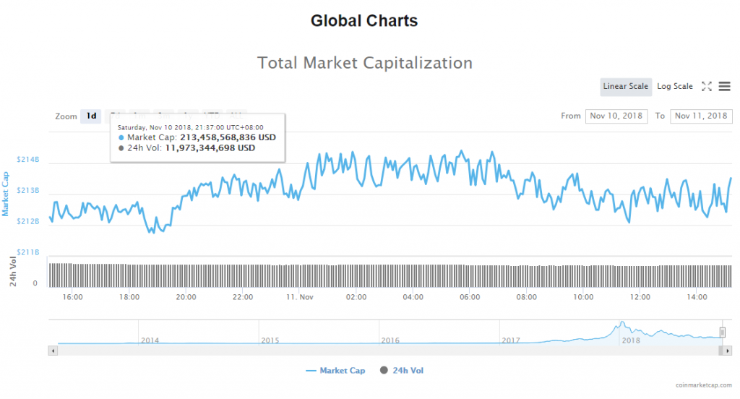The width and height of the screenshot is (740, 399).
Task: Click the Total Market Capitalization chart title
Action: 365,63
